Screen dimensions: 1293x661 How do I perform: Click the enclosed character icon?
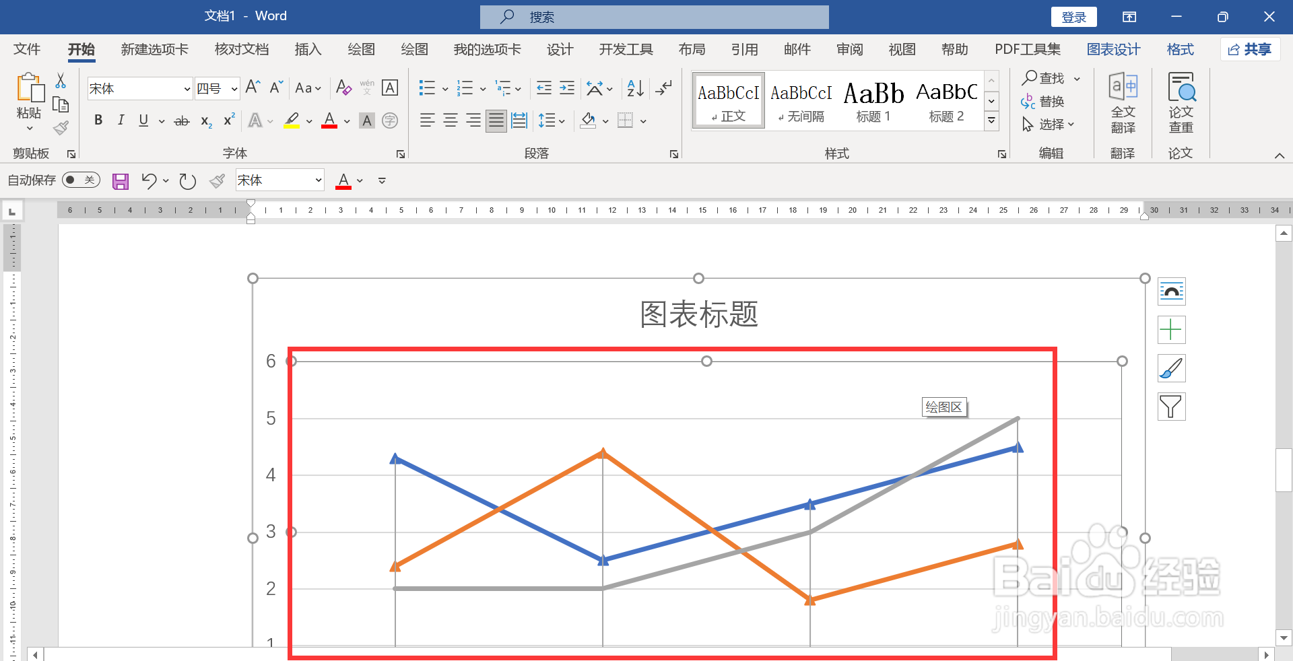pyautogui.click(x=390, y=120)
